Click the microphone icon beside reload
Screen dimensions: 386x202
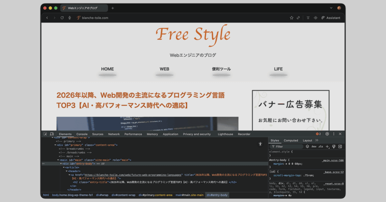[69, 18]
